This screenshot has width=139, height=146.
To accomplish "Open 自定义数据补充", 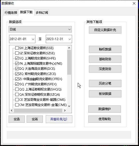I will tap(105, 30).
